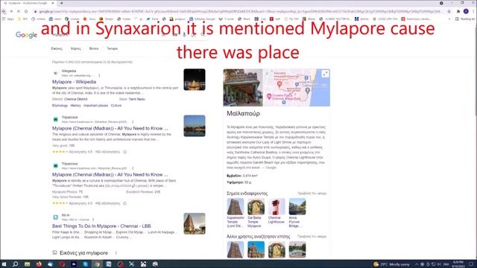This screenshot has width=477, height=268.
Task: Open the taskbar clock and date
Action: point(458,264)
